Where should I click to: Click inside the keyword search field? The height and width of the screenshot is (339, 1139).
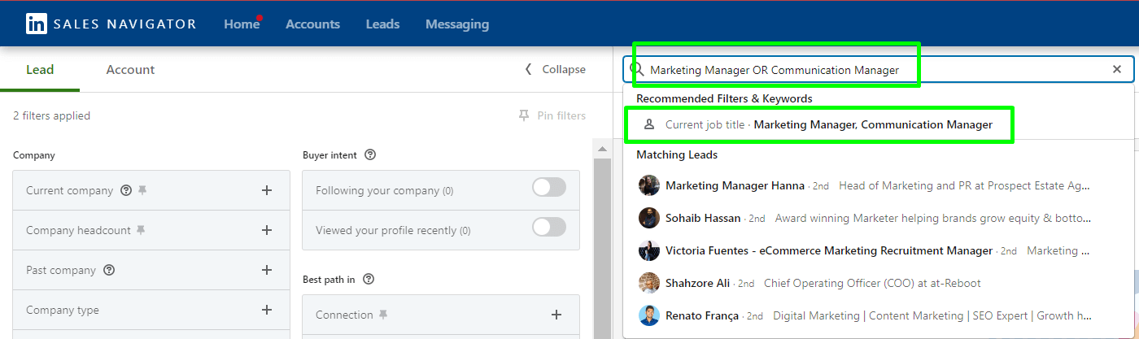pos(878,70)
